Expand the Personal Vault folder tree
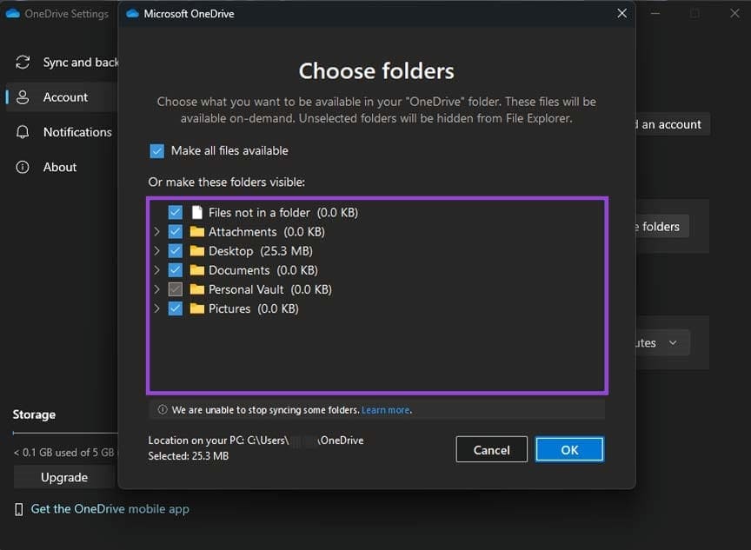Image resolution: width=751 pixels, height=550 pixels. click(156, 289)
